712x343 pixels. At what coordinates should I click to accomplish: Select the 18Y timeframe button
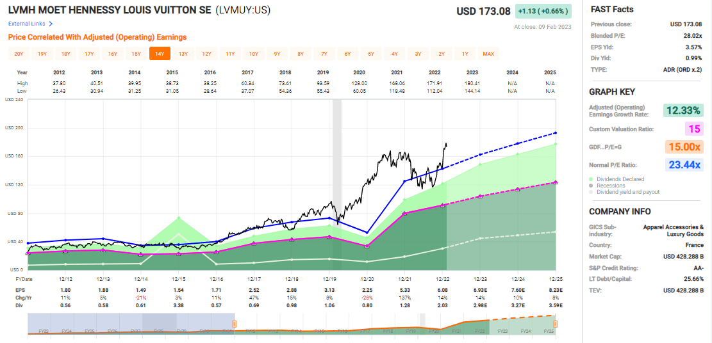[66, 54]
